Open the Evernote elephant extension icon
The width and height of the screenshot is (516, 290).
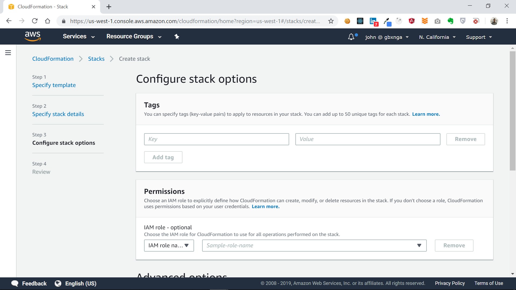[x=450, y=21]
